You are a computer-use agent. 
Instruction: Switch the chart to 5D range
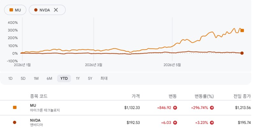23,79
